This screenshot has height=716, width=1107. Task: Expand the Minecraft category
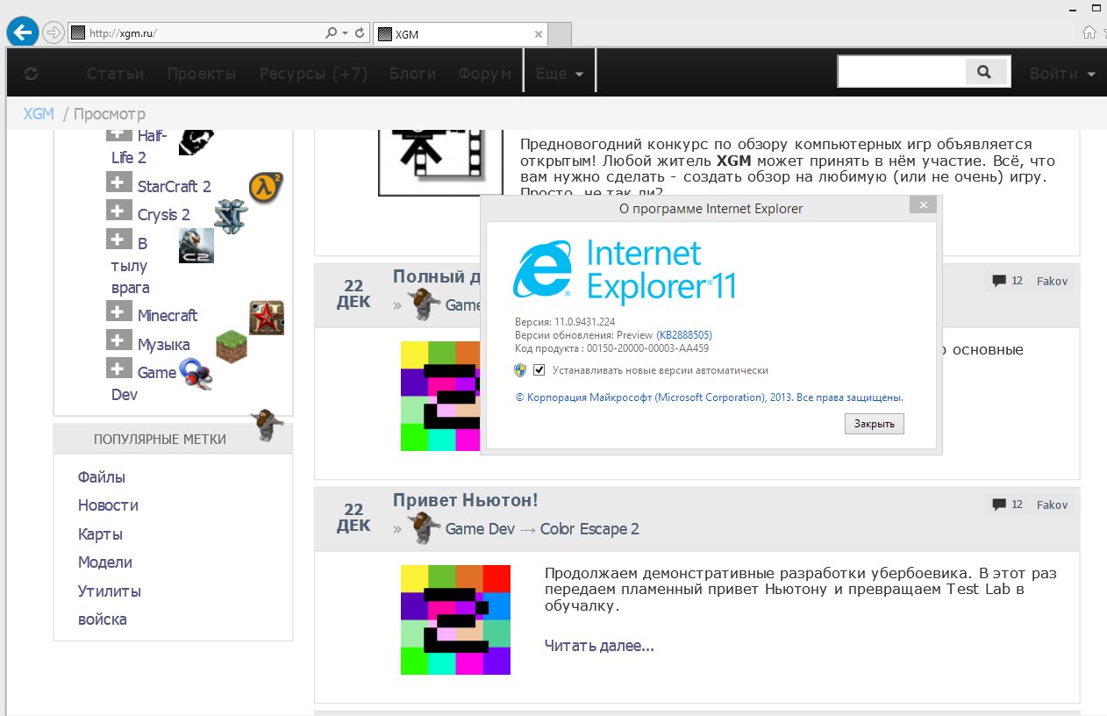pyautogui.click(x=119, y=311)
